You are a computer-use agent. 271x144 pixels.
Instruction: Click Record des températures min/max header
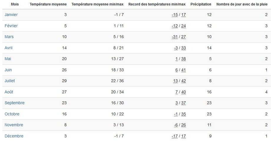[x=157, y=4]
